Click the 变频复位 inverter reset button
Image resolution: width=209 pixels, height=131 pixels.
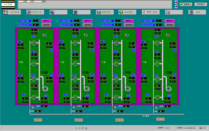[x=201, y=4]
